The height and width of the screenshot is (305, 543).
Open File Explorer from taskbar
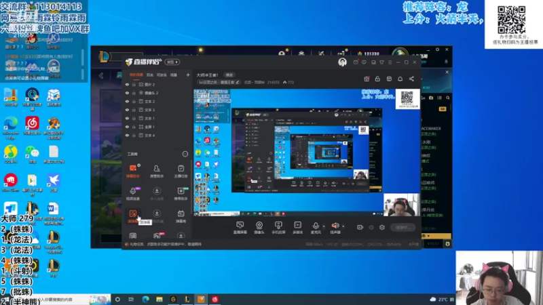point(160,299)
